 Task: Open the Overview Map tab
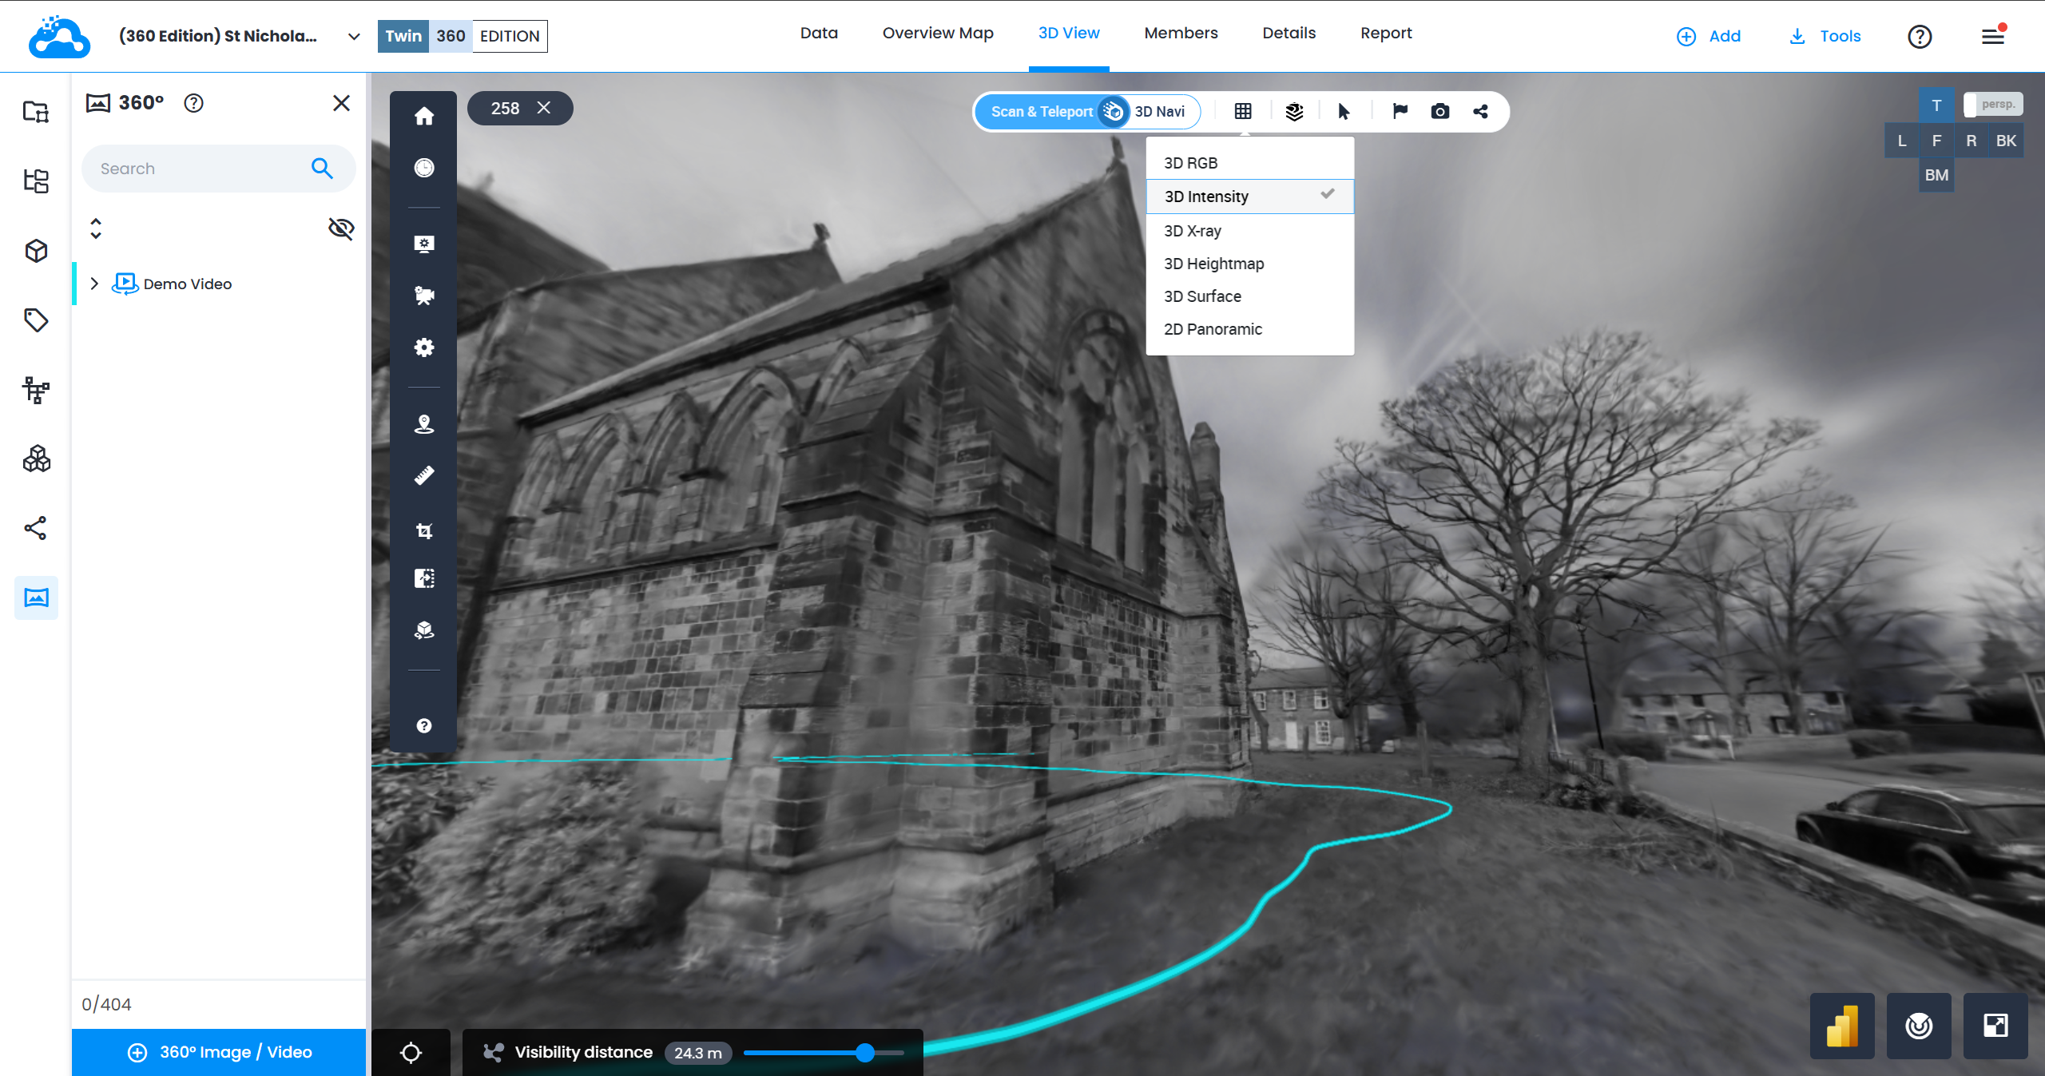pos(937,34)
